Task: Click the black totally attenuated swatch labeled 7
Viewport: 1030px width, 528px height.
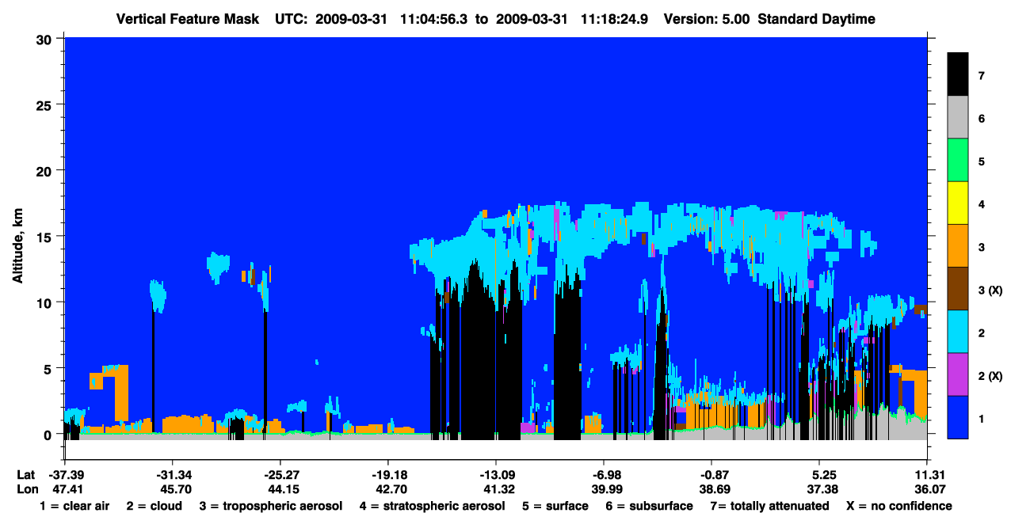Action: (x=958, y=74)
